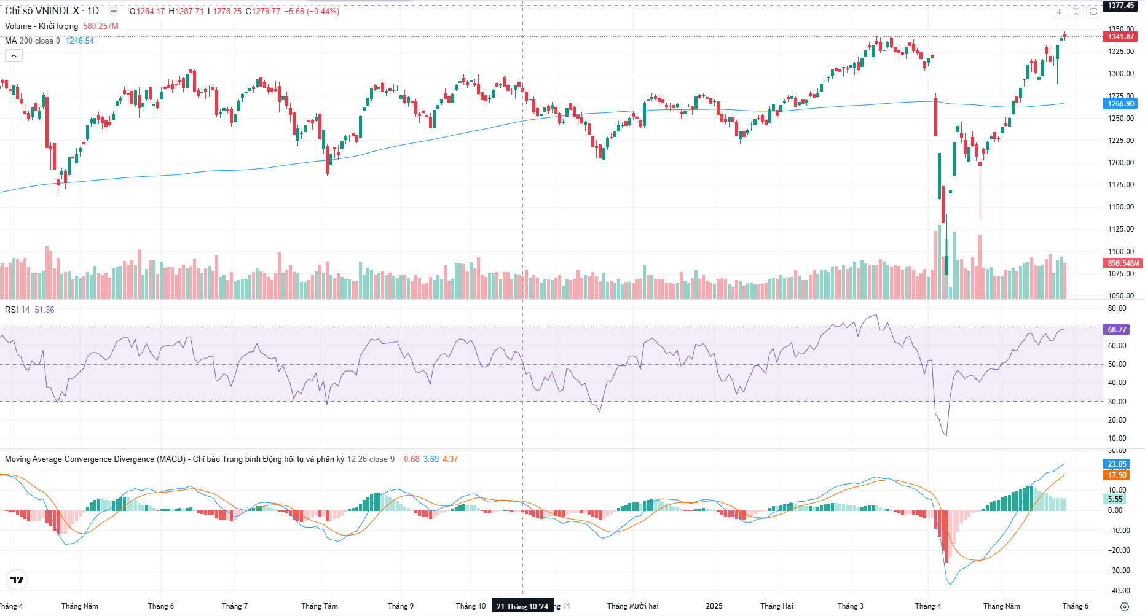Click the close value C1279.77
The image size is (1145, 616).
(263, 11)
